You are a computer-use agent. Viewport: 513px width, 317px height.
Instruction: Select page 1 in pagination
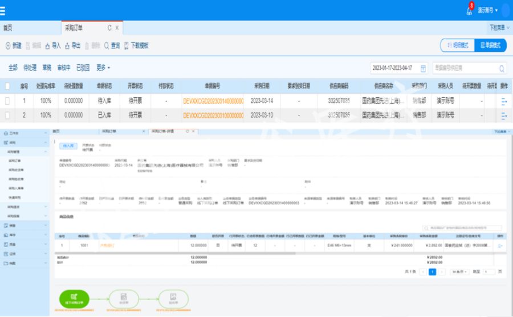(432, 272)
